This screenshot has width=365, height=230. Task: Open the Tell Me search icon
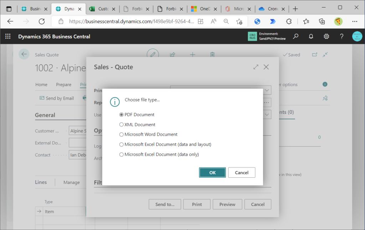click(x=295, y=36)
